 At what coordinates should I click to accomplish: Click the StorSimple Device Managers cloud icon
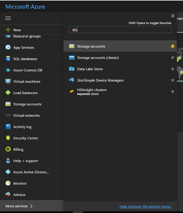(x=72, y=80)
